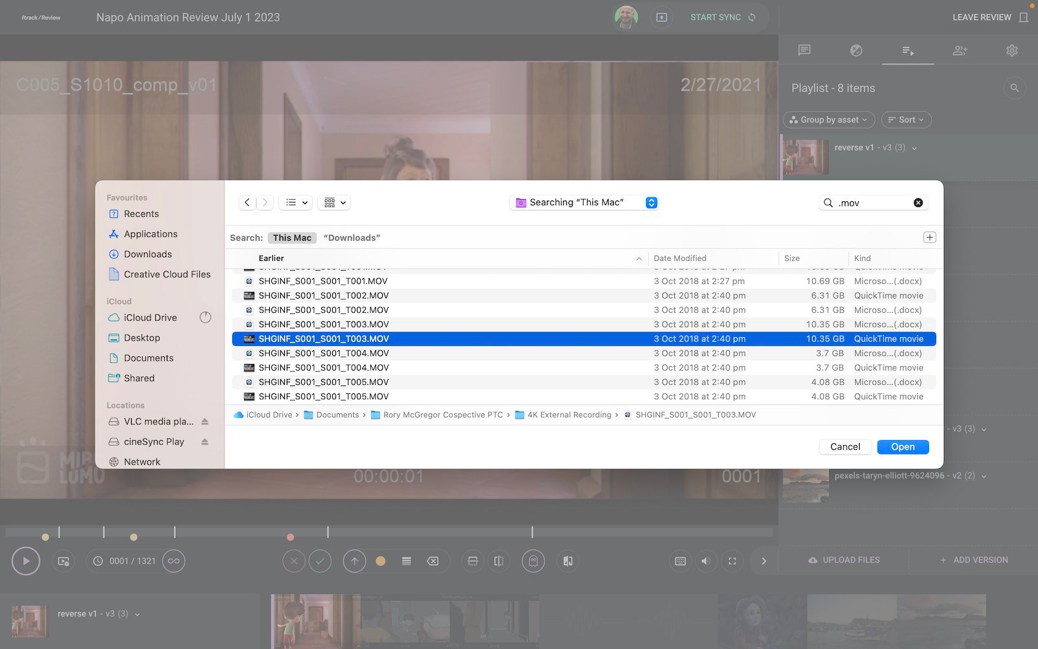The height and width of the screenshot is (649, 1038).
Task: Eject the cineSync Play volume
Action: point(205,441)
